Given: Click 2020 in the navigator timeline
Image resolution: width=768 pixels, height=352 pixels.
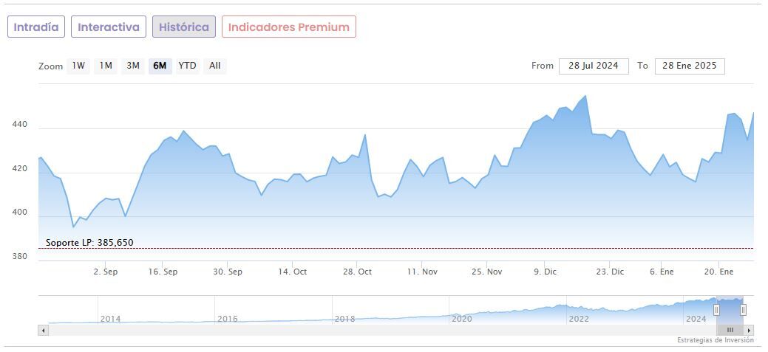Looking at the screenshot, I should tap(461, 319).
